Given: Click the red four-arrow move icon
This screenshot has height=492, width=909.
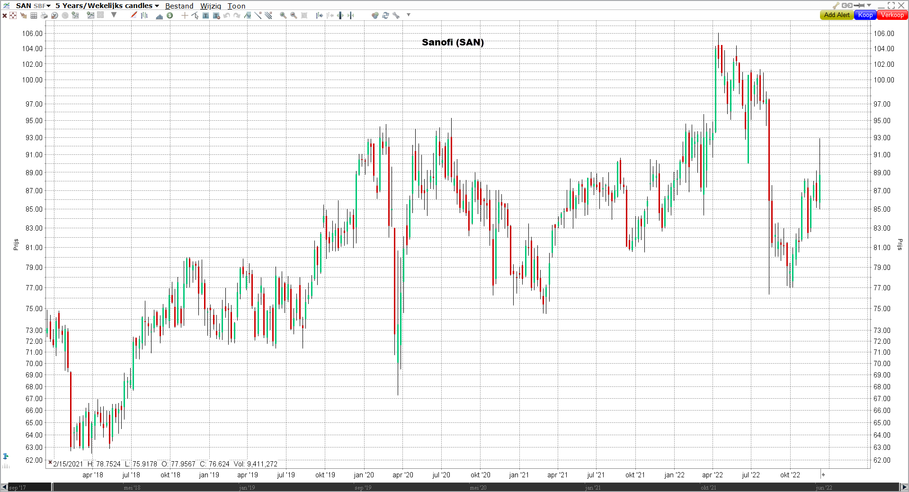Looking at the screenshot, I should pos(13,16).
